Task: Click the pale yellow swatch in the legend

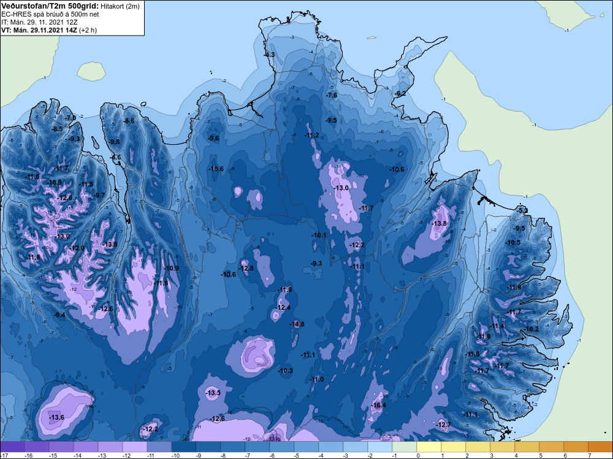Action: [x=429, y=447]
